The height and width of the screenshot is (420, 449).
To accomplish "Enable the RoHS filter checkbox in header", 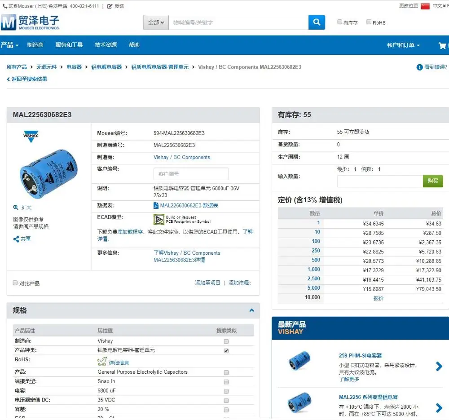I will [x=369, y=22].
